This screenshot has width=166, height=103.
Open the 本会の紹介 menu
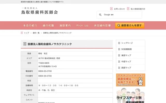coord(30,25)
